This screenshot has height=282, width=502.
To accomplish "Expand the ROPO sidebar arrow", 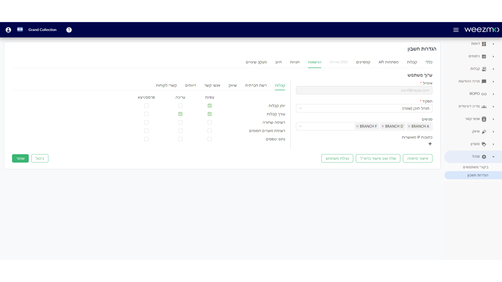I will pos(493,94).
